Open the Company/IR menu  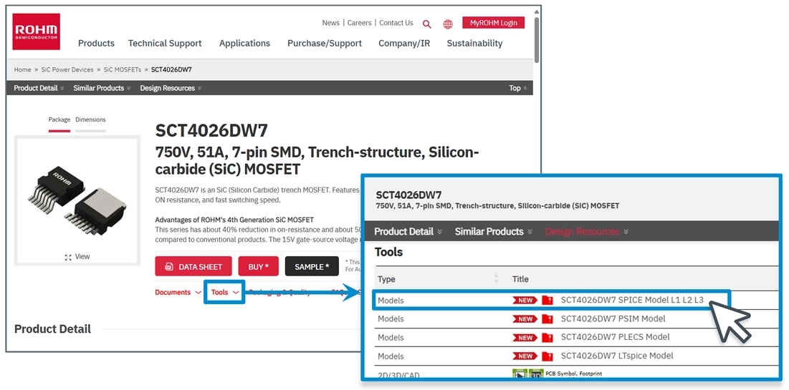404,43
